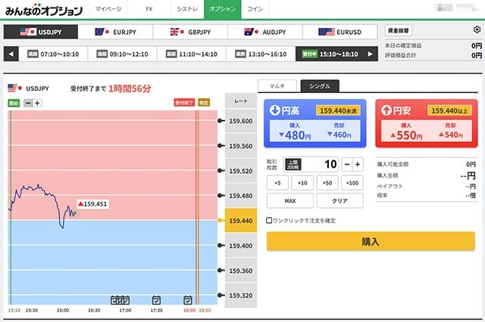485x322 pixels.
Task: Click the 円高 sell price 460円
Action: (x=339, y=135)
